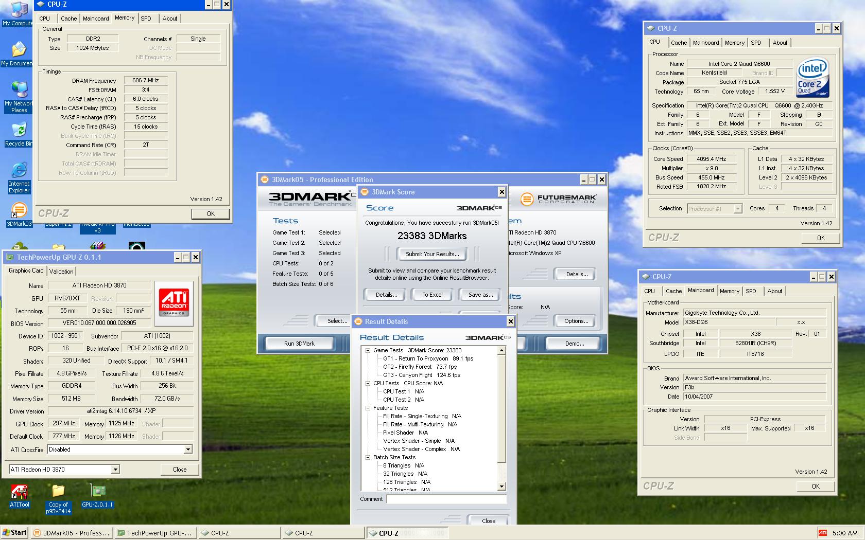
Task: Click Details... button in 3DMark Score dialog
Action: (x=386, y=295)
